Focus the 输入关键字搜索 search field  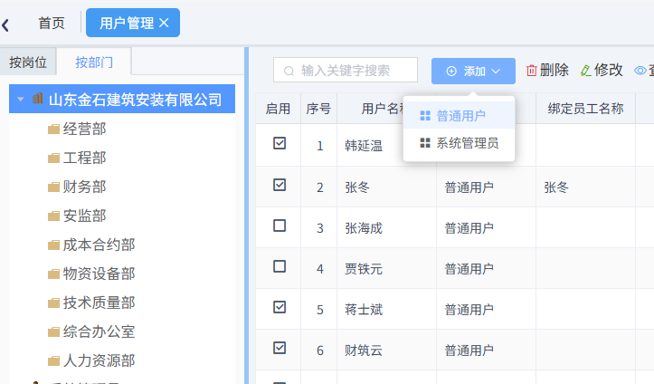[x=346, y=70]
